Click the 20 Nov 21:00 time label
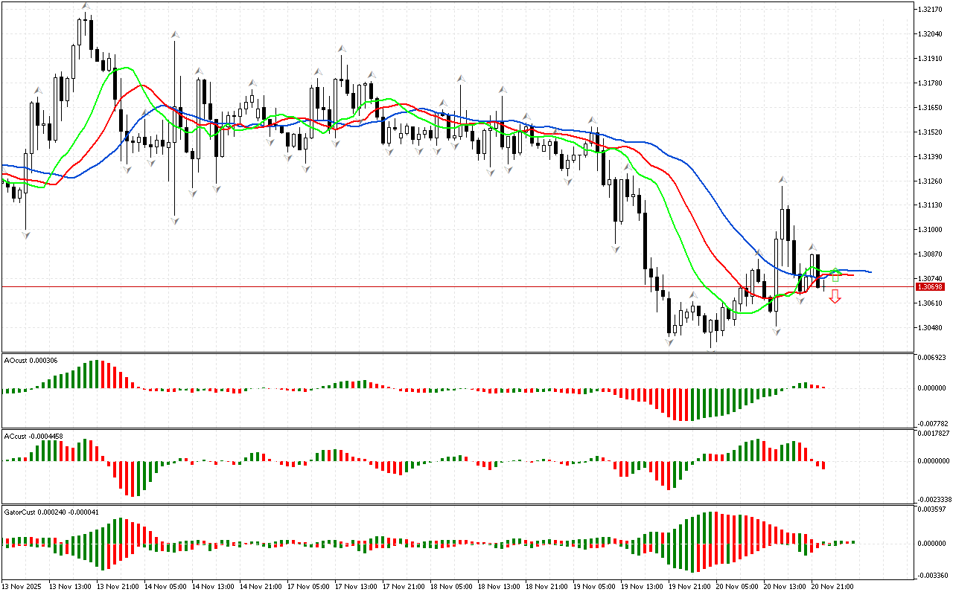 pos(832,586)
